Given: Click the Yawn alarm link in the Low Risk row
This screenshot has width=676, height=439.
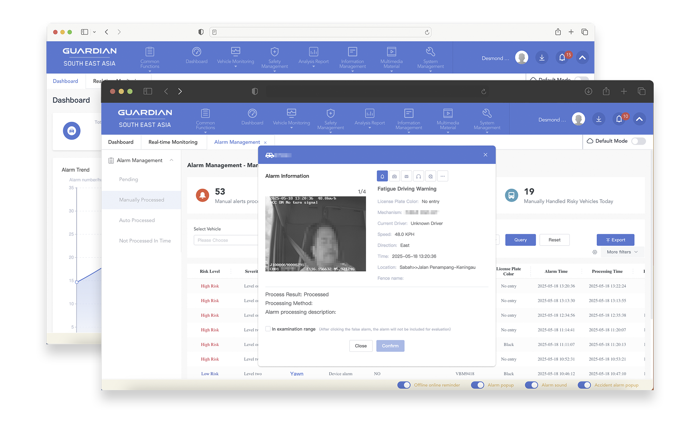Looking at the screenshot, I should pos(297,374).
